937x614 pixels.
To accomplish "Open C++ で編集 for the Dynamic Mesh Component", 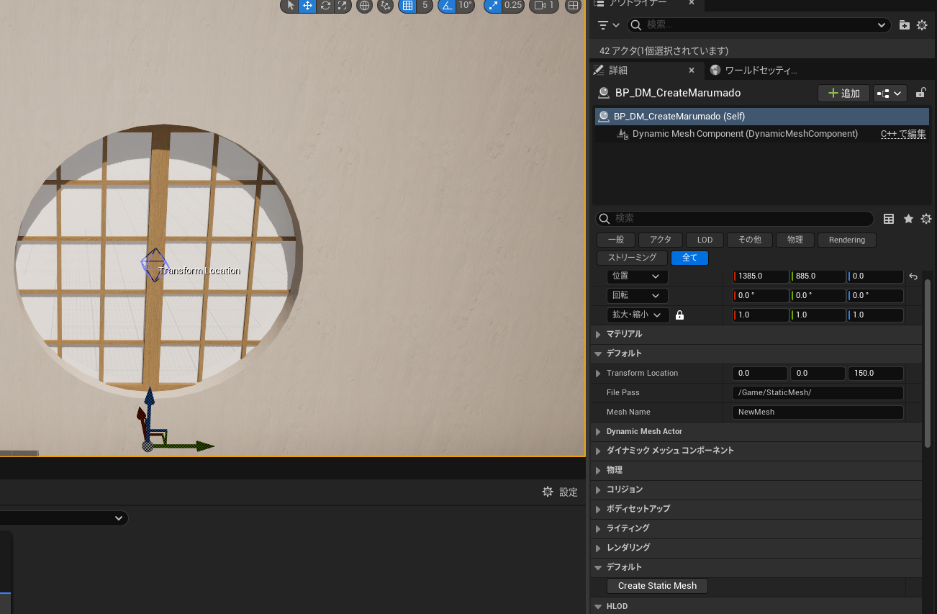I will pos(902,133).
